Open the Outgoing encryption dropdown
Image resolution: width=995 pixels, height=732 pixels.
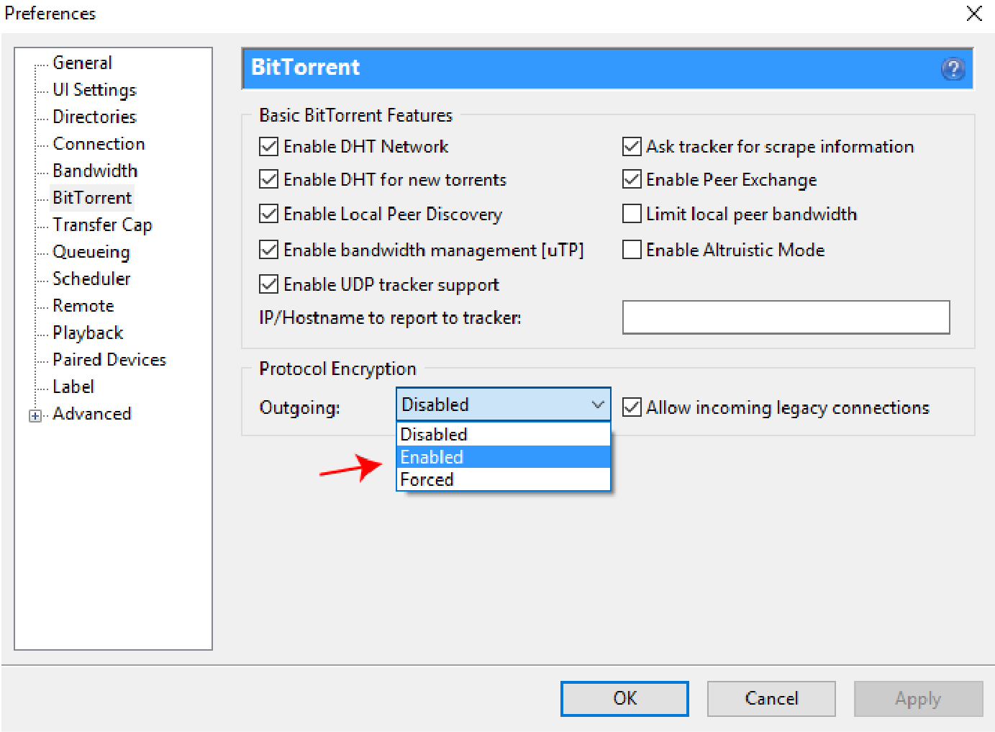pos(503,405)
